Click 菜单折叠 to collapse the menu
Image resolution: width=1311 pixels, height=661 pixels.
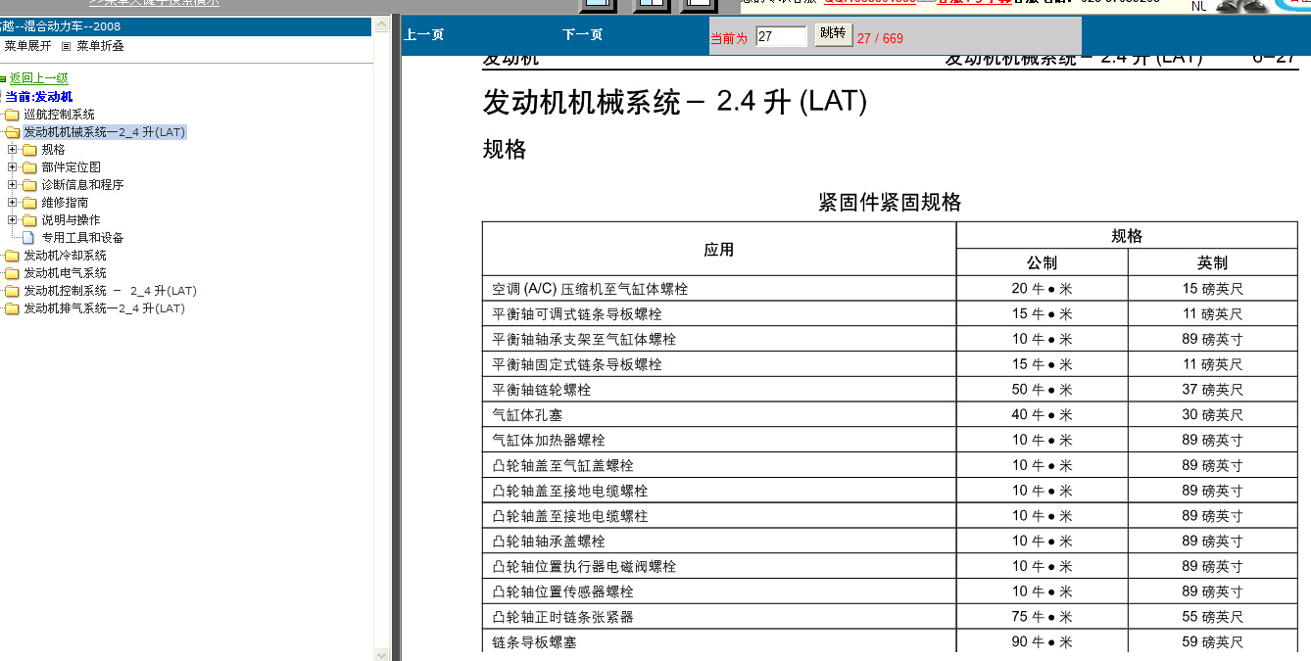click(x=100, y=46)
